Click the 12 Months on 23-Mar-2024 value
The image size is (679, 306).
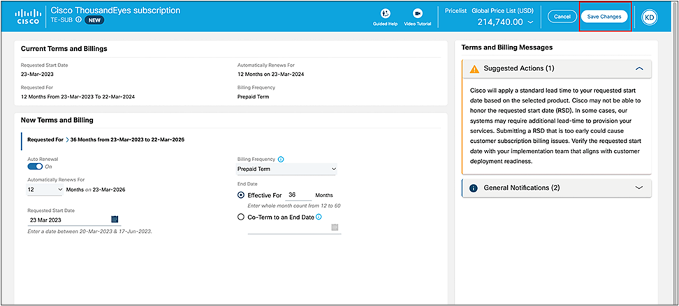pos(270,74)
